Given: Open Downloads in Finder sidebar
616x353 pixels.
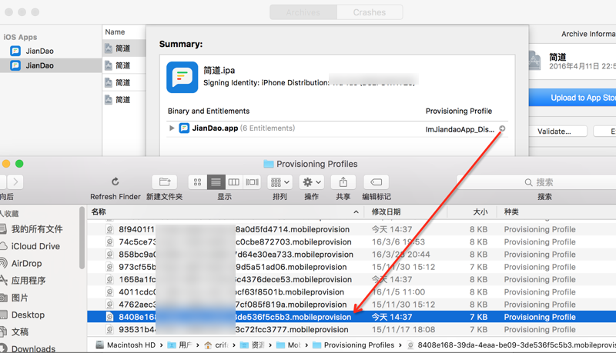Looking at the screenshot, I should pyautogui.click(x=33, y=348).
